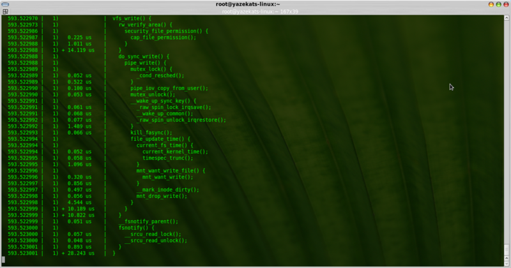Click __mark_inode_dirty(); call
Viewport: 511px width, 268px height.
pyautogui.click(x=168, y=190)
